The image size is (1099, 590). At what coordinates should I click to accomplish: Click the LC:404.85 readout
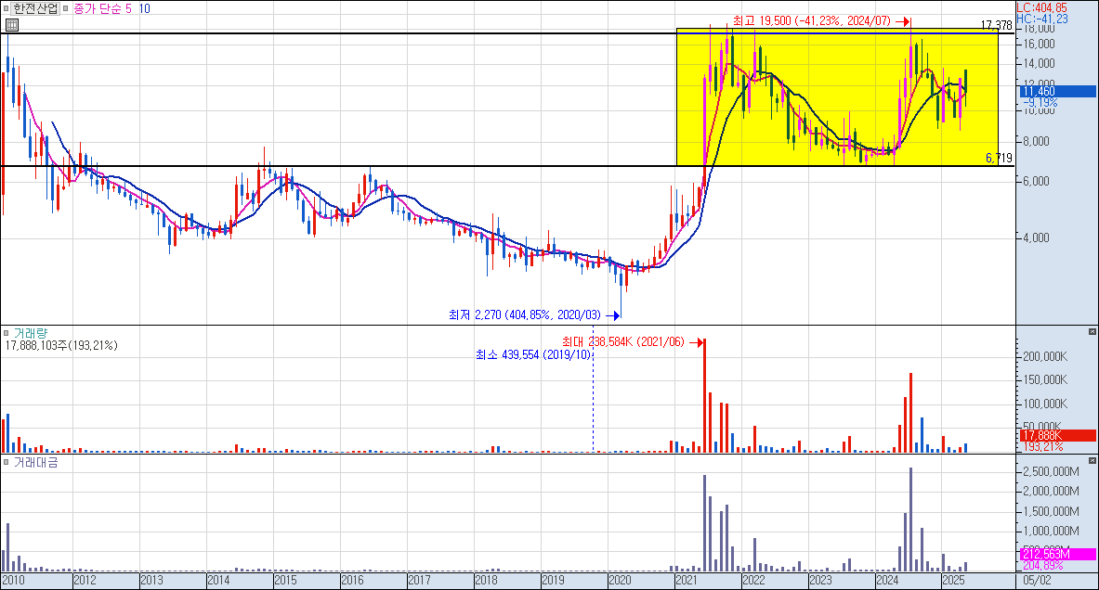point(1041,7)
